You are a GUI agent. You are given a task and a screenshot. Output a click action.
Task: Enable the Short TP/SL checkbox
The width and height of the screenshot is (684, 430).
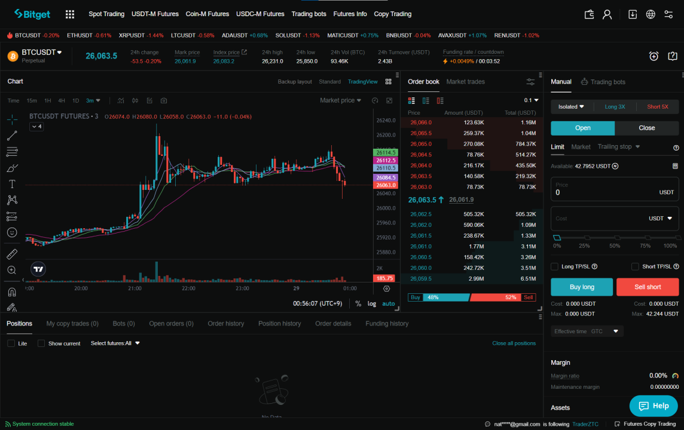tap(635, 266)
